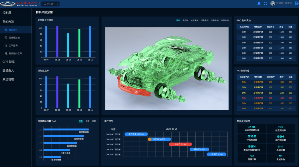Viewport: 299px width, 167px height.
Task: Toggle fullscreen with the expand icon
Action: coord(265,3)
